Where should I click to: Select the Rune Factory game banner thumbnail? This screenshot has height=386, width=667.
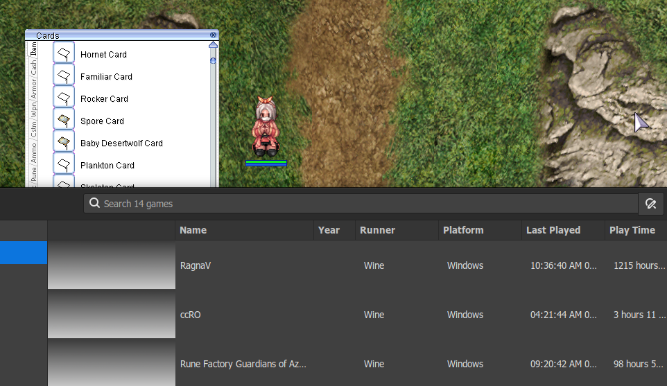point(112,363)
